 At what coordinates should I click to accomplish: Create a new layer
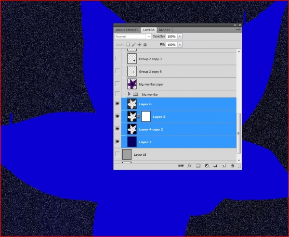224,166
